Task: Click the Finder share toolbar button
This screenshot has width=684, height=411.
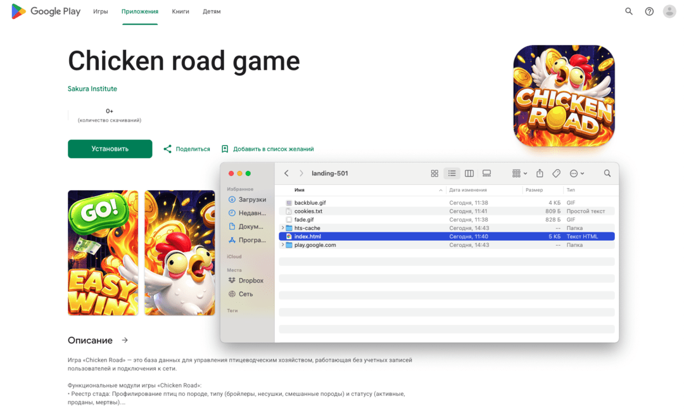Action: point(540,174)
